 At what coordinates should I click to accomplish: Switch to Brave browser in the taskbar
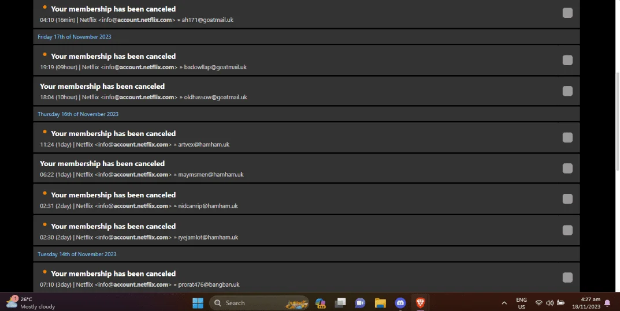pyautogui.click(x=420, y=303)
